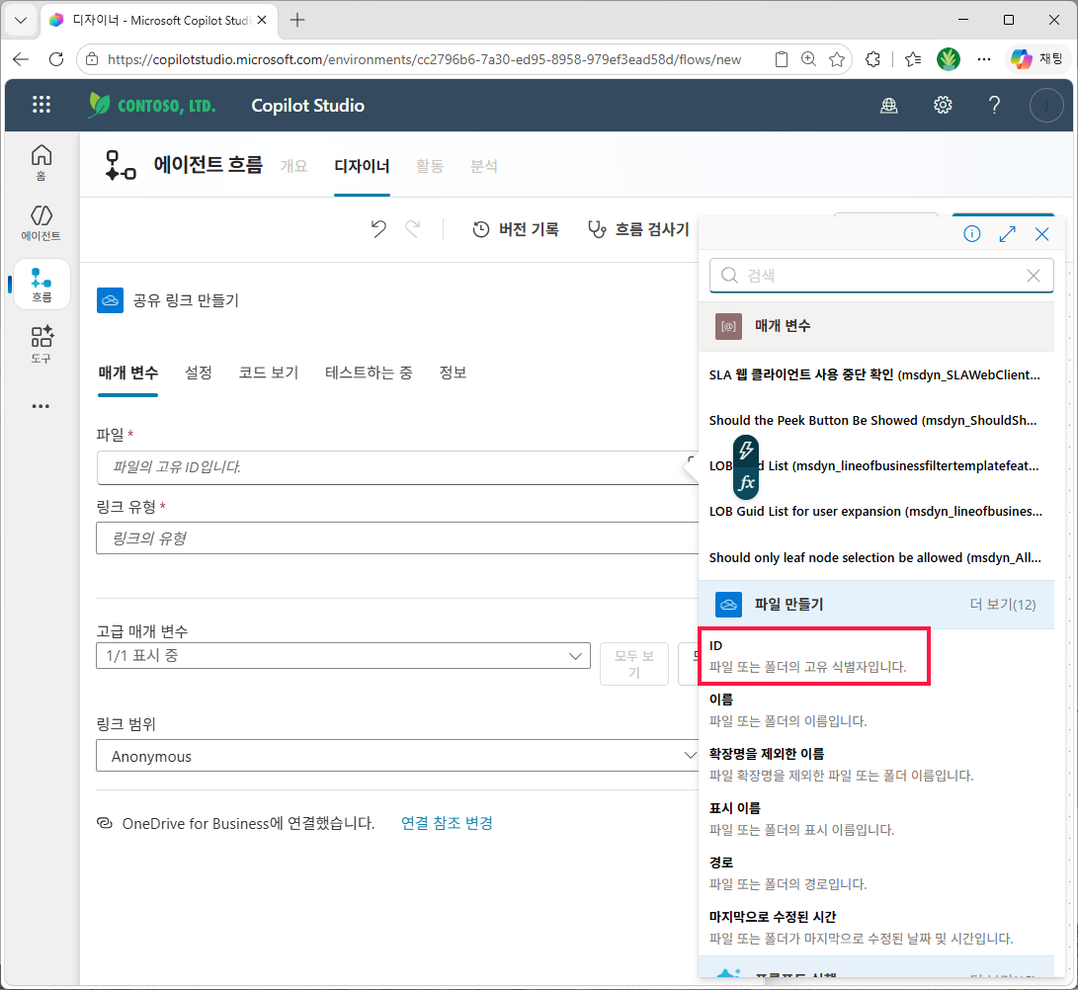Viewport: 1078px width, 990px height.
Task: Choose ID dynamic content item
Action: [814, 656]
